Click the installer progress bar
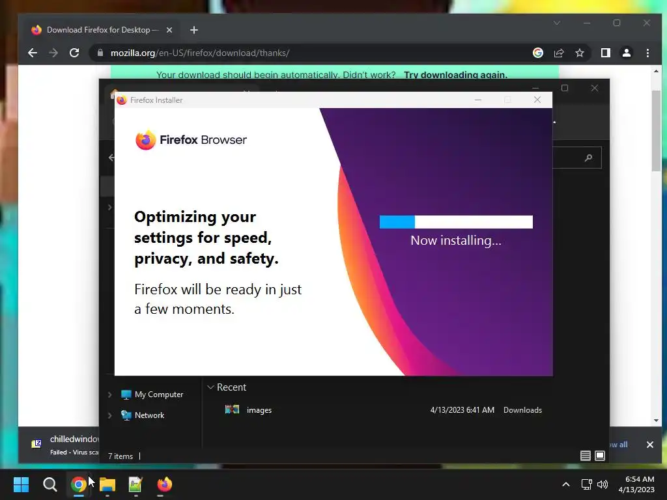Screen dimensions: 667x500 pyautogui.click(x=456, y=222)
